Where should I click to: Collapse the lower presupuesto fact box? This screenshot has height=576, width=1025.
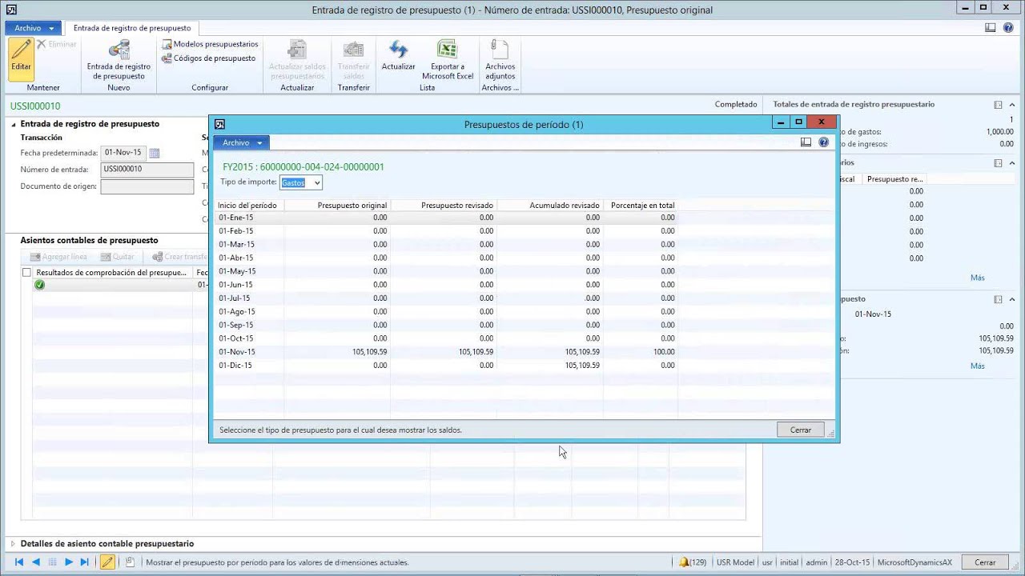1012,298
